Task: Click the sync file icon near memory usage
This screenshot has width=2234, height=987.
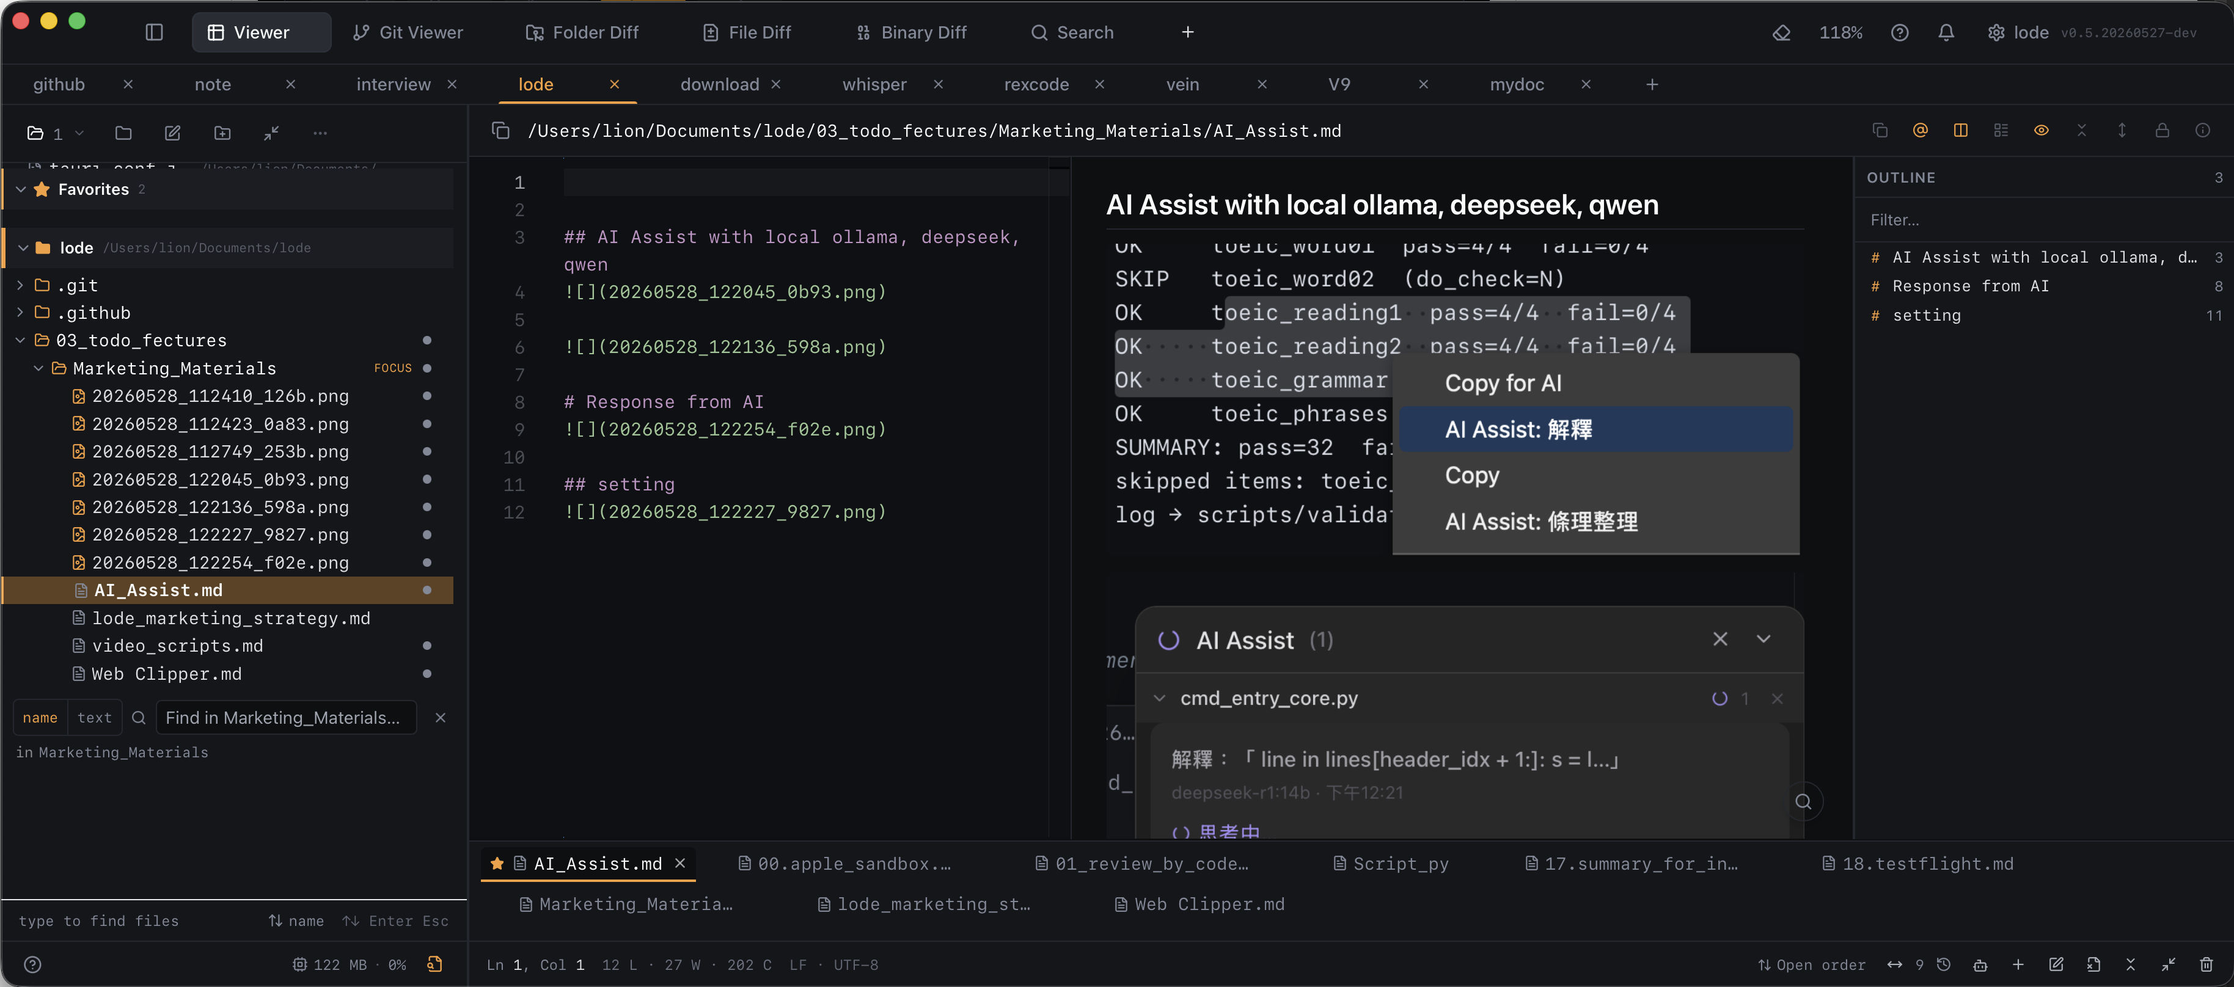Action: 435,964
